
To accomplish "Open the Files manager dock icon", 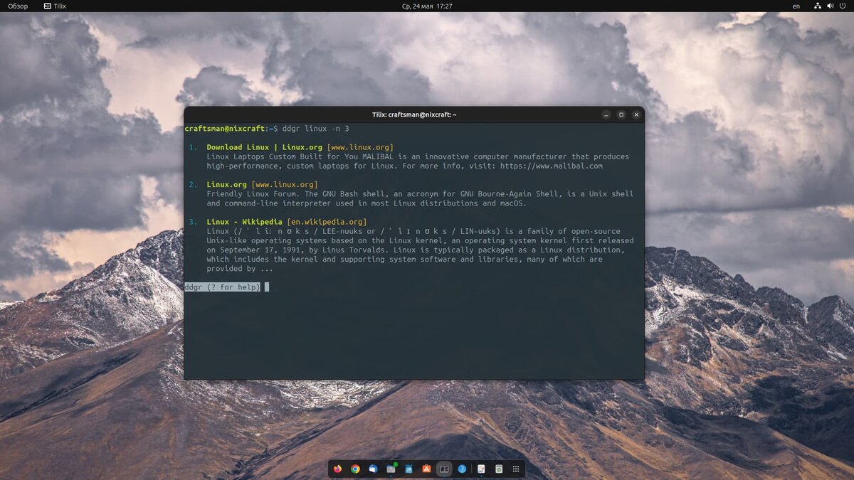I will tap(391, 469).
